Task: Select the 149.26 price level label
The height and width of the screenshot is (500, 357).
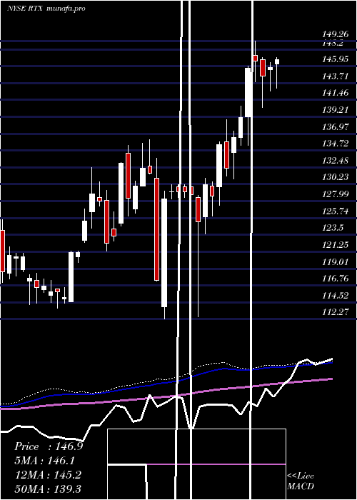Action: pos(335,34)
